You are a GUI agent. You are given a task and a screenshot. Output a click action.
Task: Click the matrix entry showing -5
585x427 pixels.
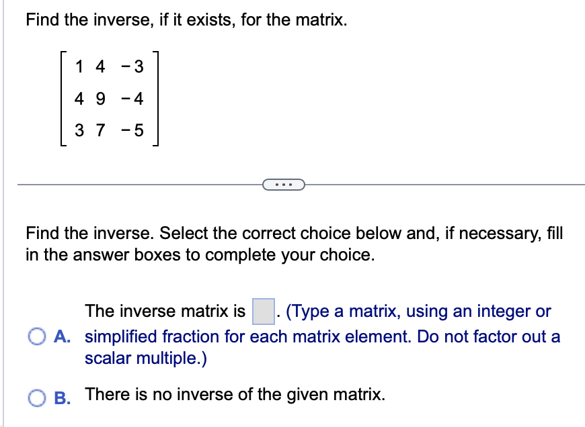click(x=134, y=130)
